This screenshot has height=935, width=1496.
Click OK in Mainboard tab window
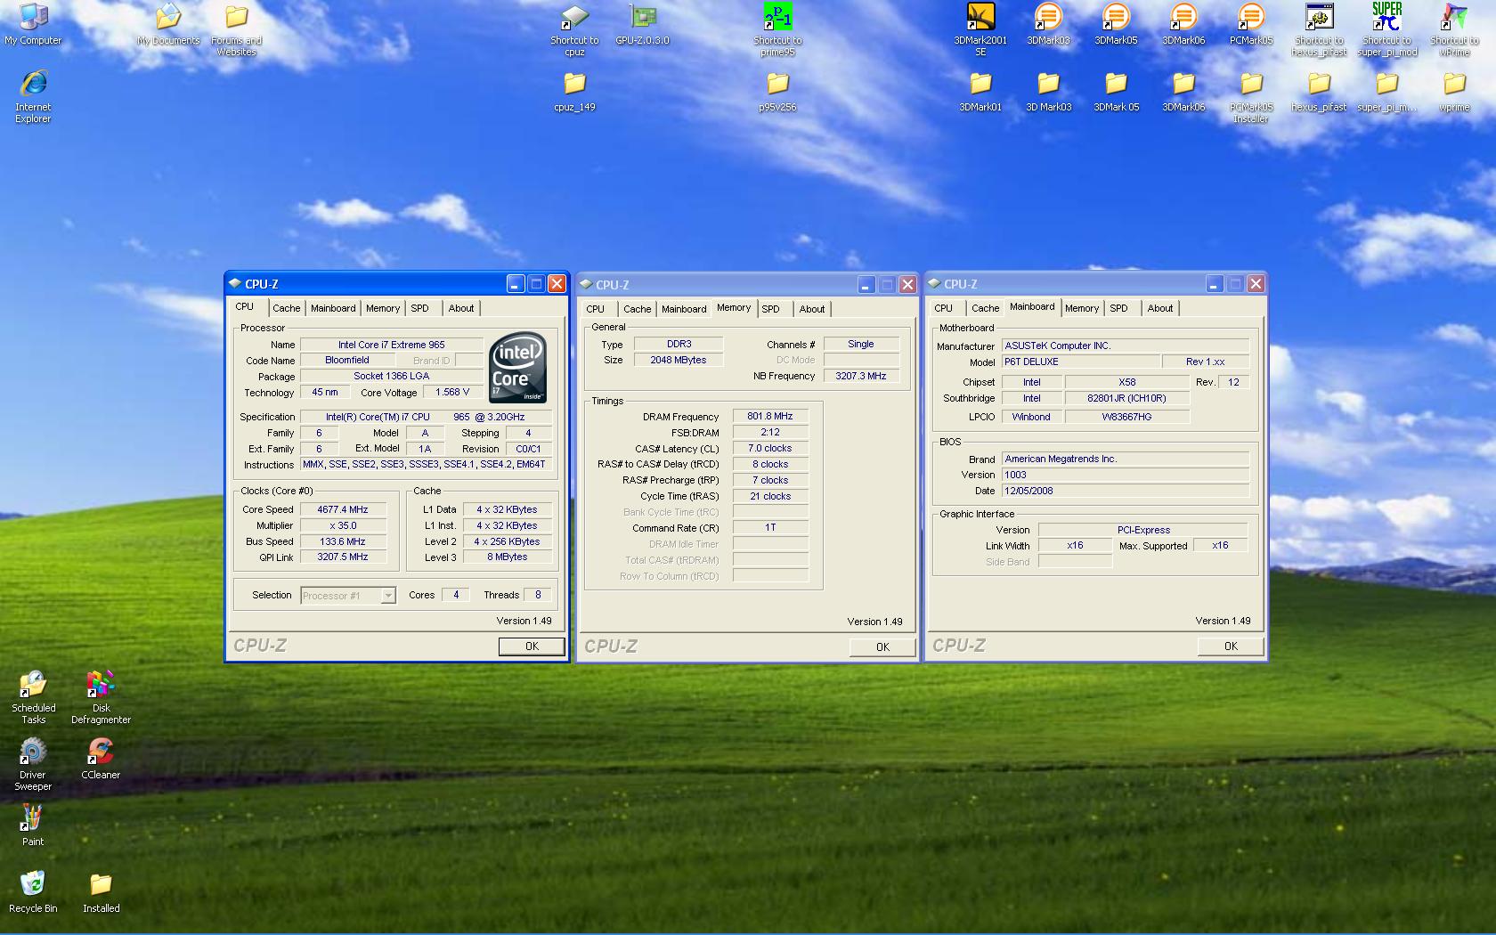click(x=1231, y=646)
